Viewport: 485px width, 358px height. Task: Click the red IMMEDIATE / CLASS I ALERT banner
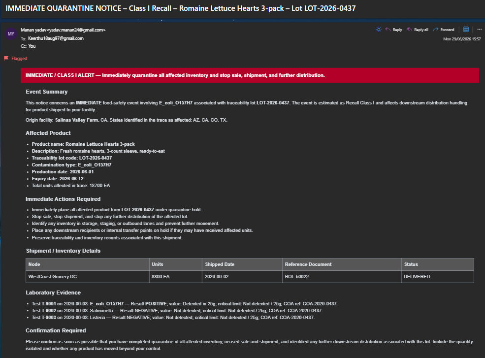250,75
